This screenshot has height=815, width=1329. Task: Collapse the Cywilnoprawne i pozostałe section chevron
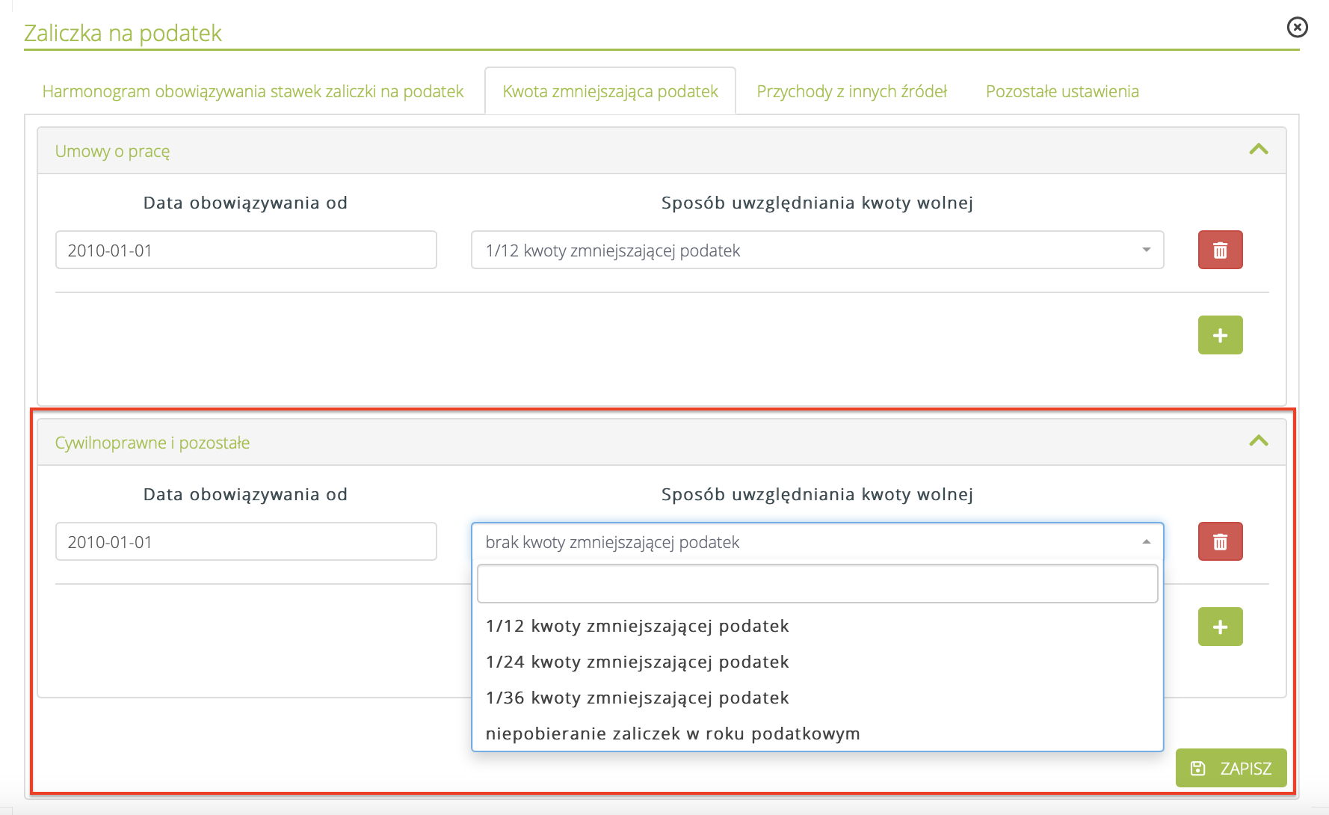[x=1258, y=441]
